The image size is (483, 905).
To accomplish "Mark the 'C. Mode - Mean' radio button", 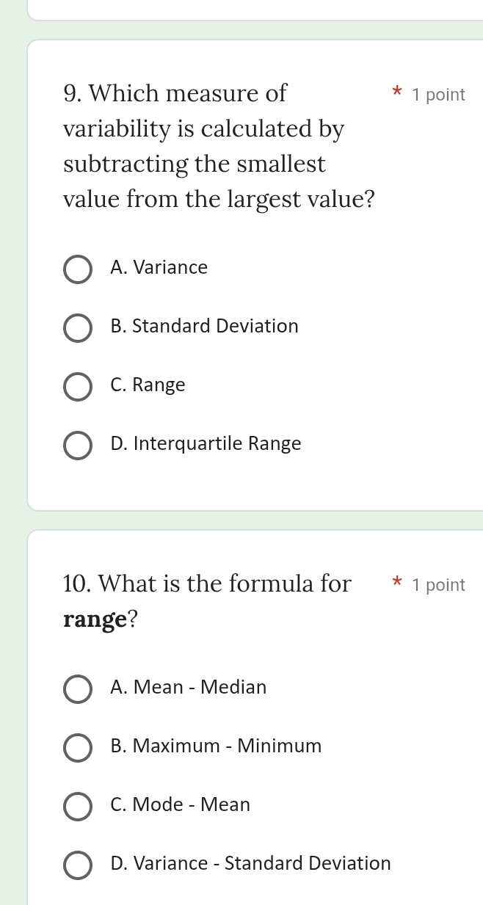I will pyautogui.click(x=78, y=807).
